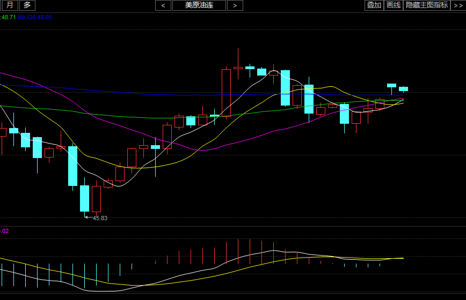
Task: Go to the previous contract with the left arrow
Action: tap(163, 5)
